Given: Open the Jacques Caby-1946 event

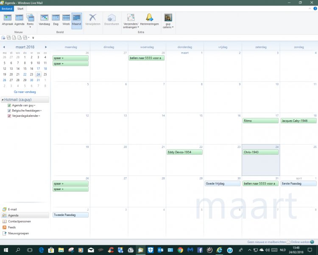Looking at the screenshot, I should pyautogui.click(x=298, y=121).
